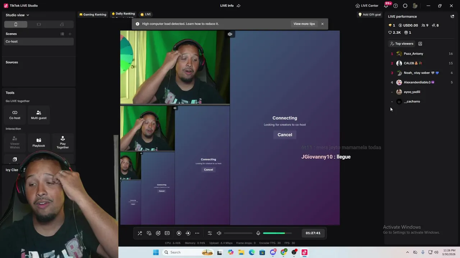Click View more tips button
The height and width of the screenshot is (258, 460).
tap(304, 24)
